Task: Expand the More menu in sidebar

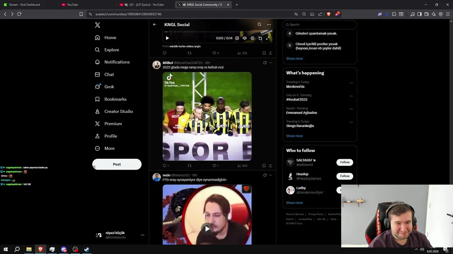Action: (105, 149)
